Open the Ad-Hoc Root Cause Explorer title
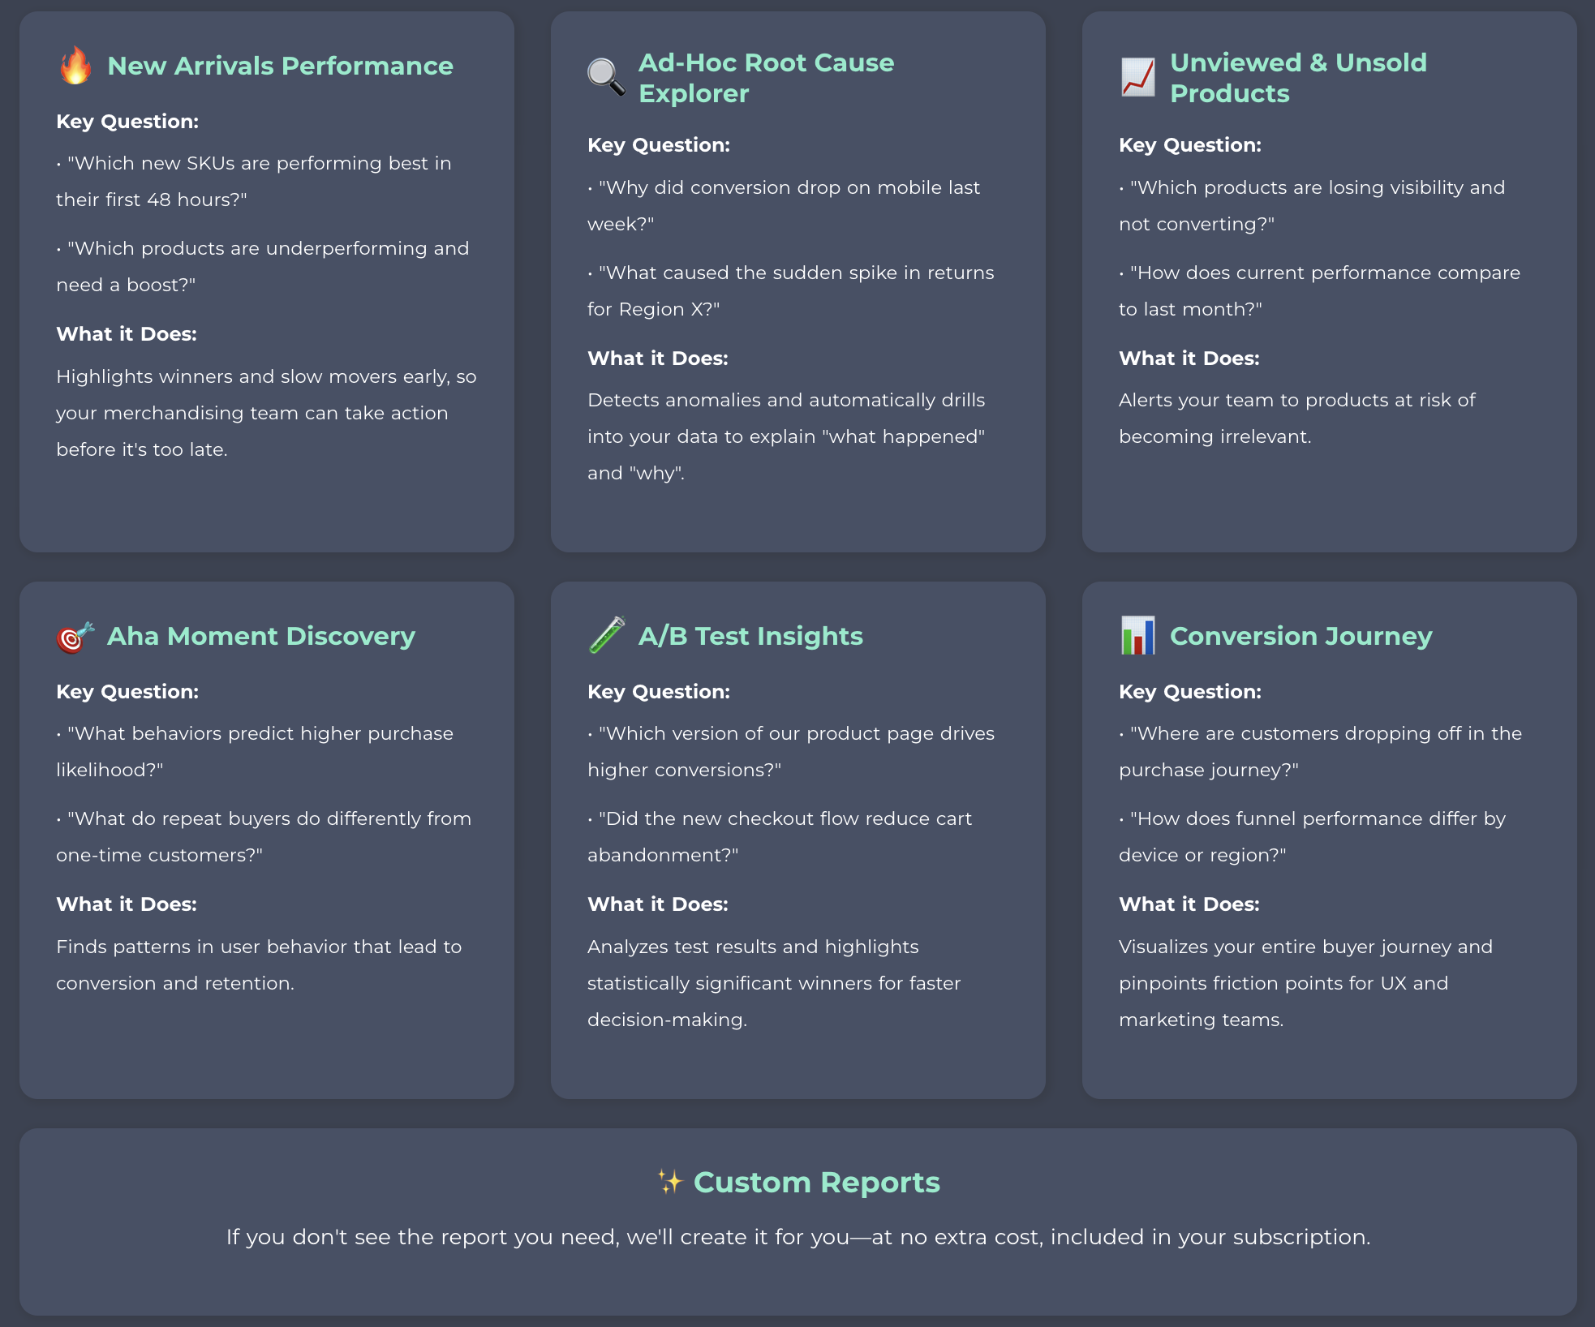Viewport: 1595px width, 1327px height. [x=766, y=78]
